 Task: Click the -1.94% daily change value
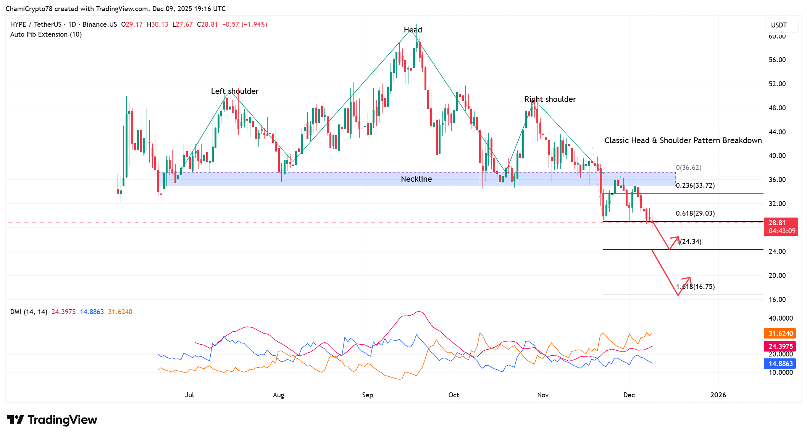(x=254, y=24)
